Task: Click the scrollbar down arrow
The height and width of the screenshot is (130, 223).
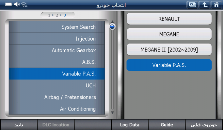Action: pyautogui.click(x=112, y=112)
